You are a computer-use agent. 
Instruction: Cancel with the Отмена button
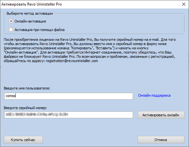(x=161, y=140)
